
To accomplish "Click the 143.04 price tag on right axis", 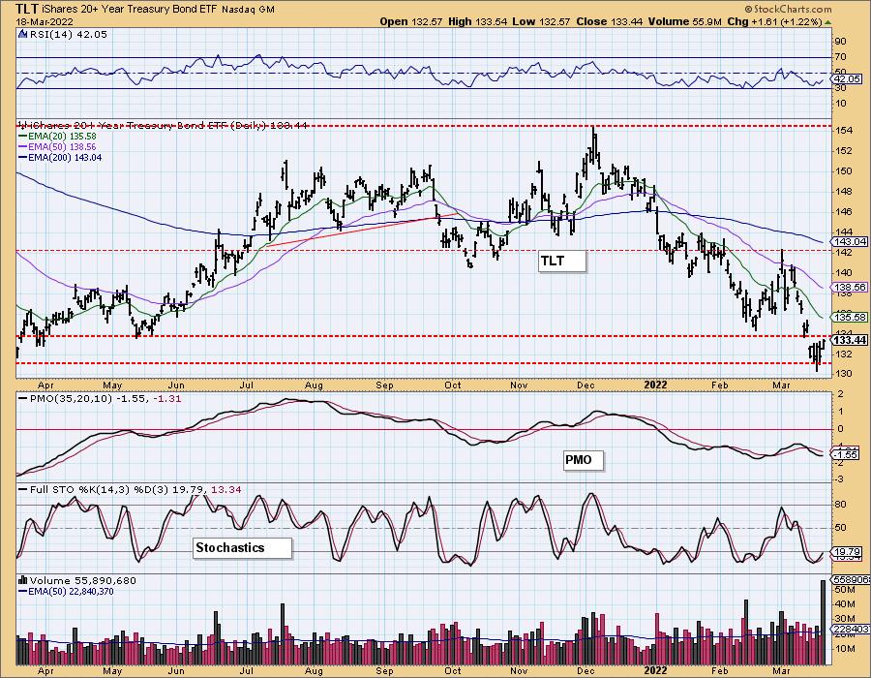I will (851, 241).
